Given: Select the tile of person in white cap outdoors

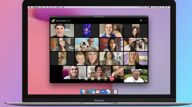Looking at the screenshot, I should [136, 76].
